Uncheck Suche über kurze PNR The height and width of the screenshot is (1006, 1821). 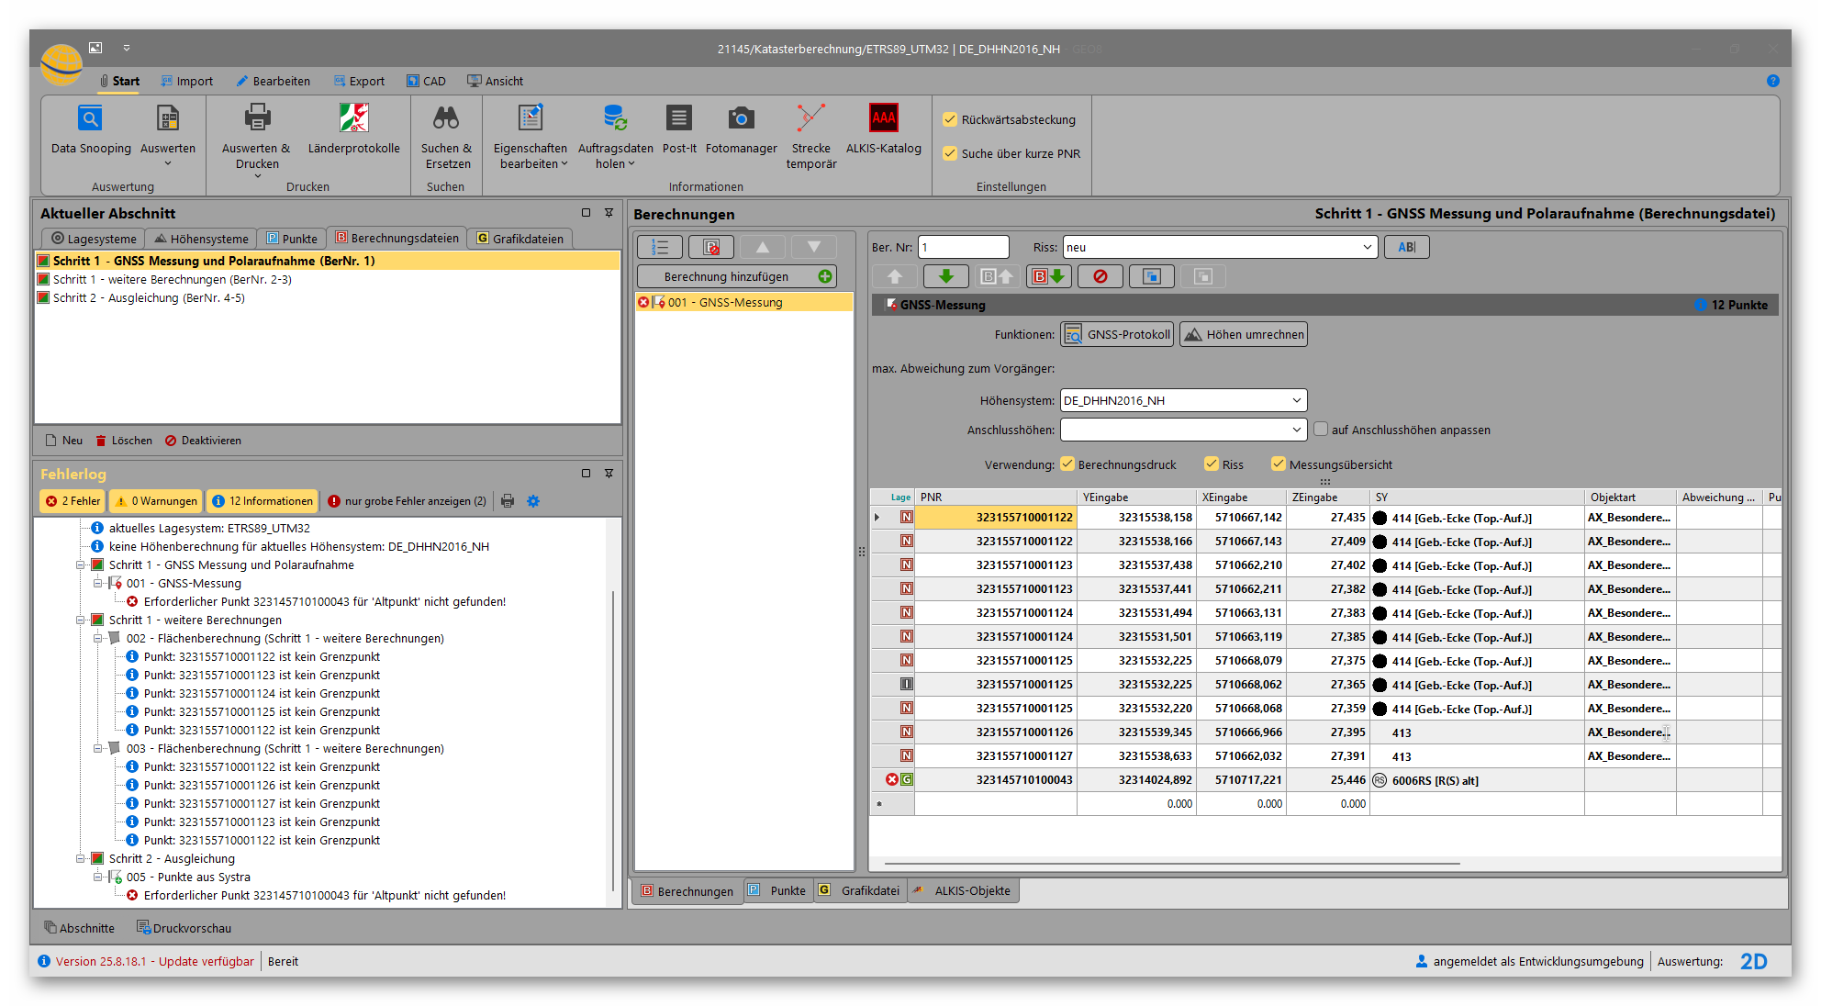point(950,153)
